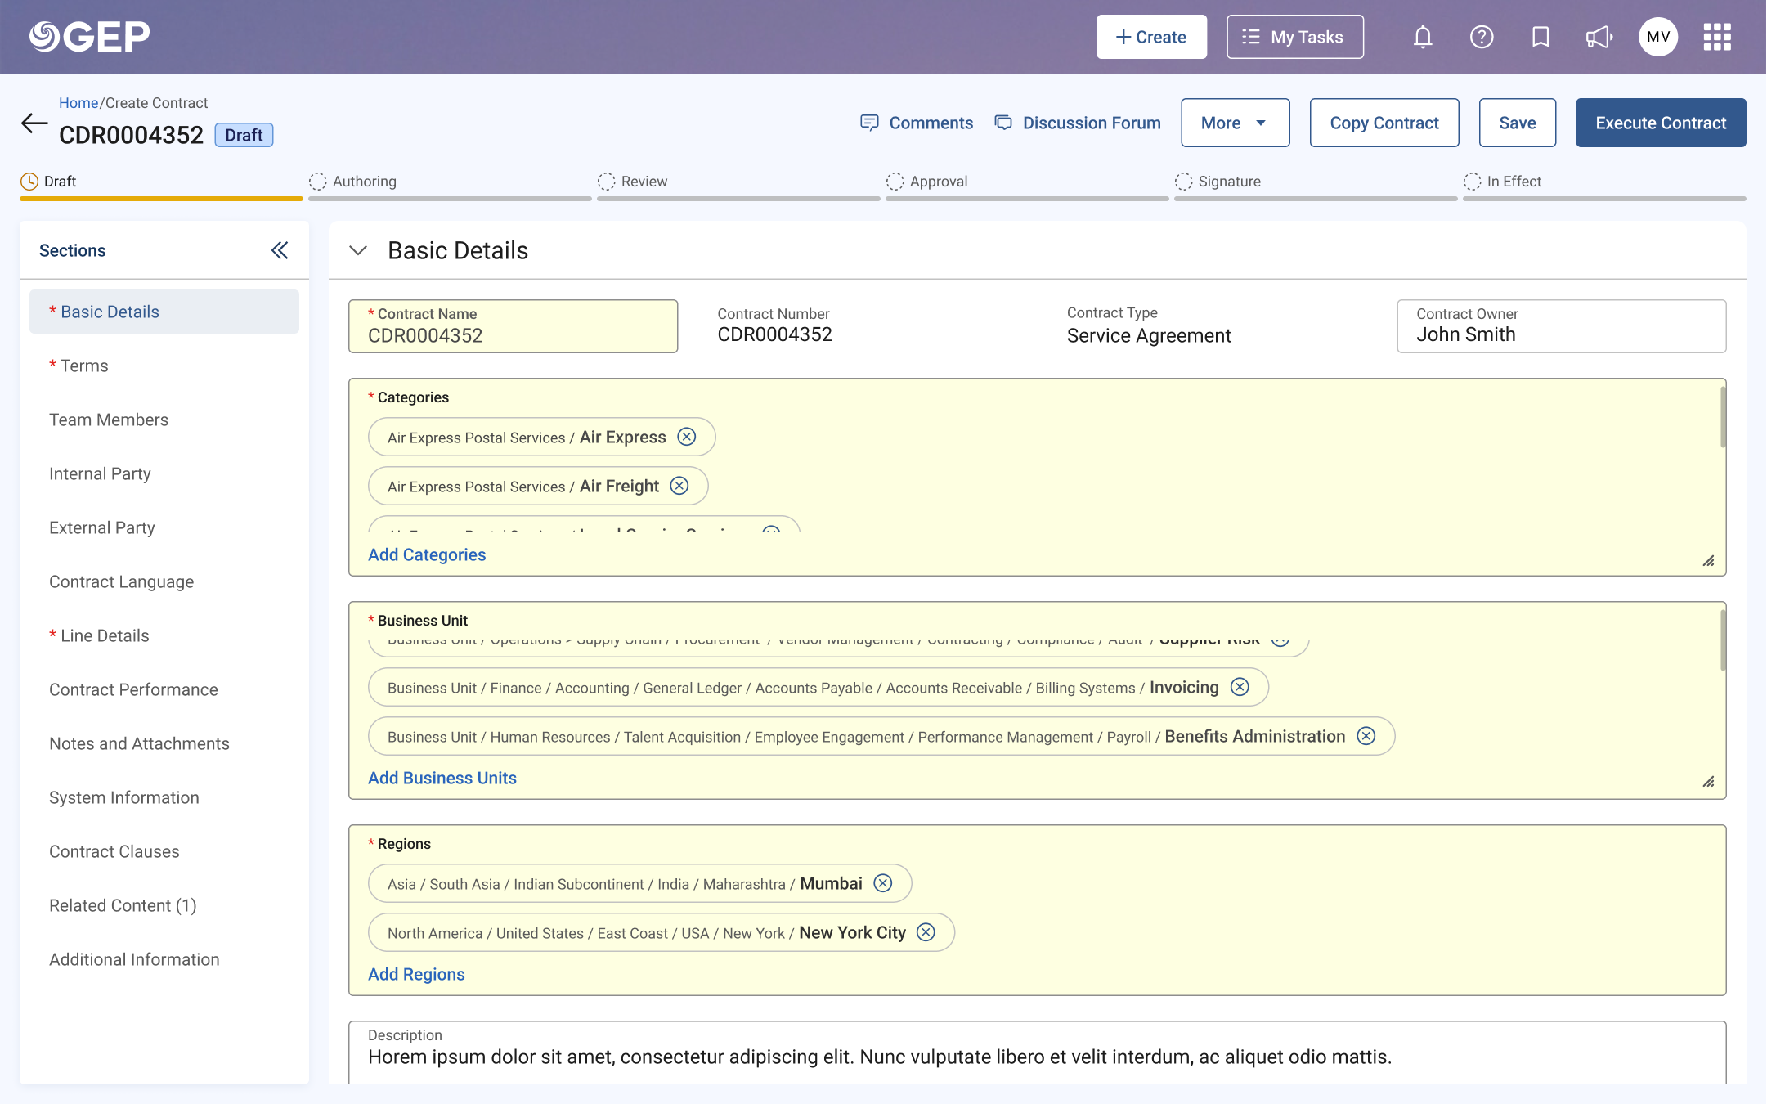Click Copy Contract
Image resolution: width=1767 pixels, height=1104 pixels.
point(1384,123)
